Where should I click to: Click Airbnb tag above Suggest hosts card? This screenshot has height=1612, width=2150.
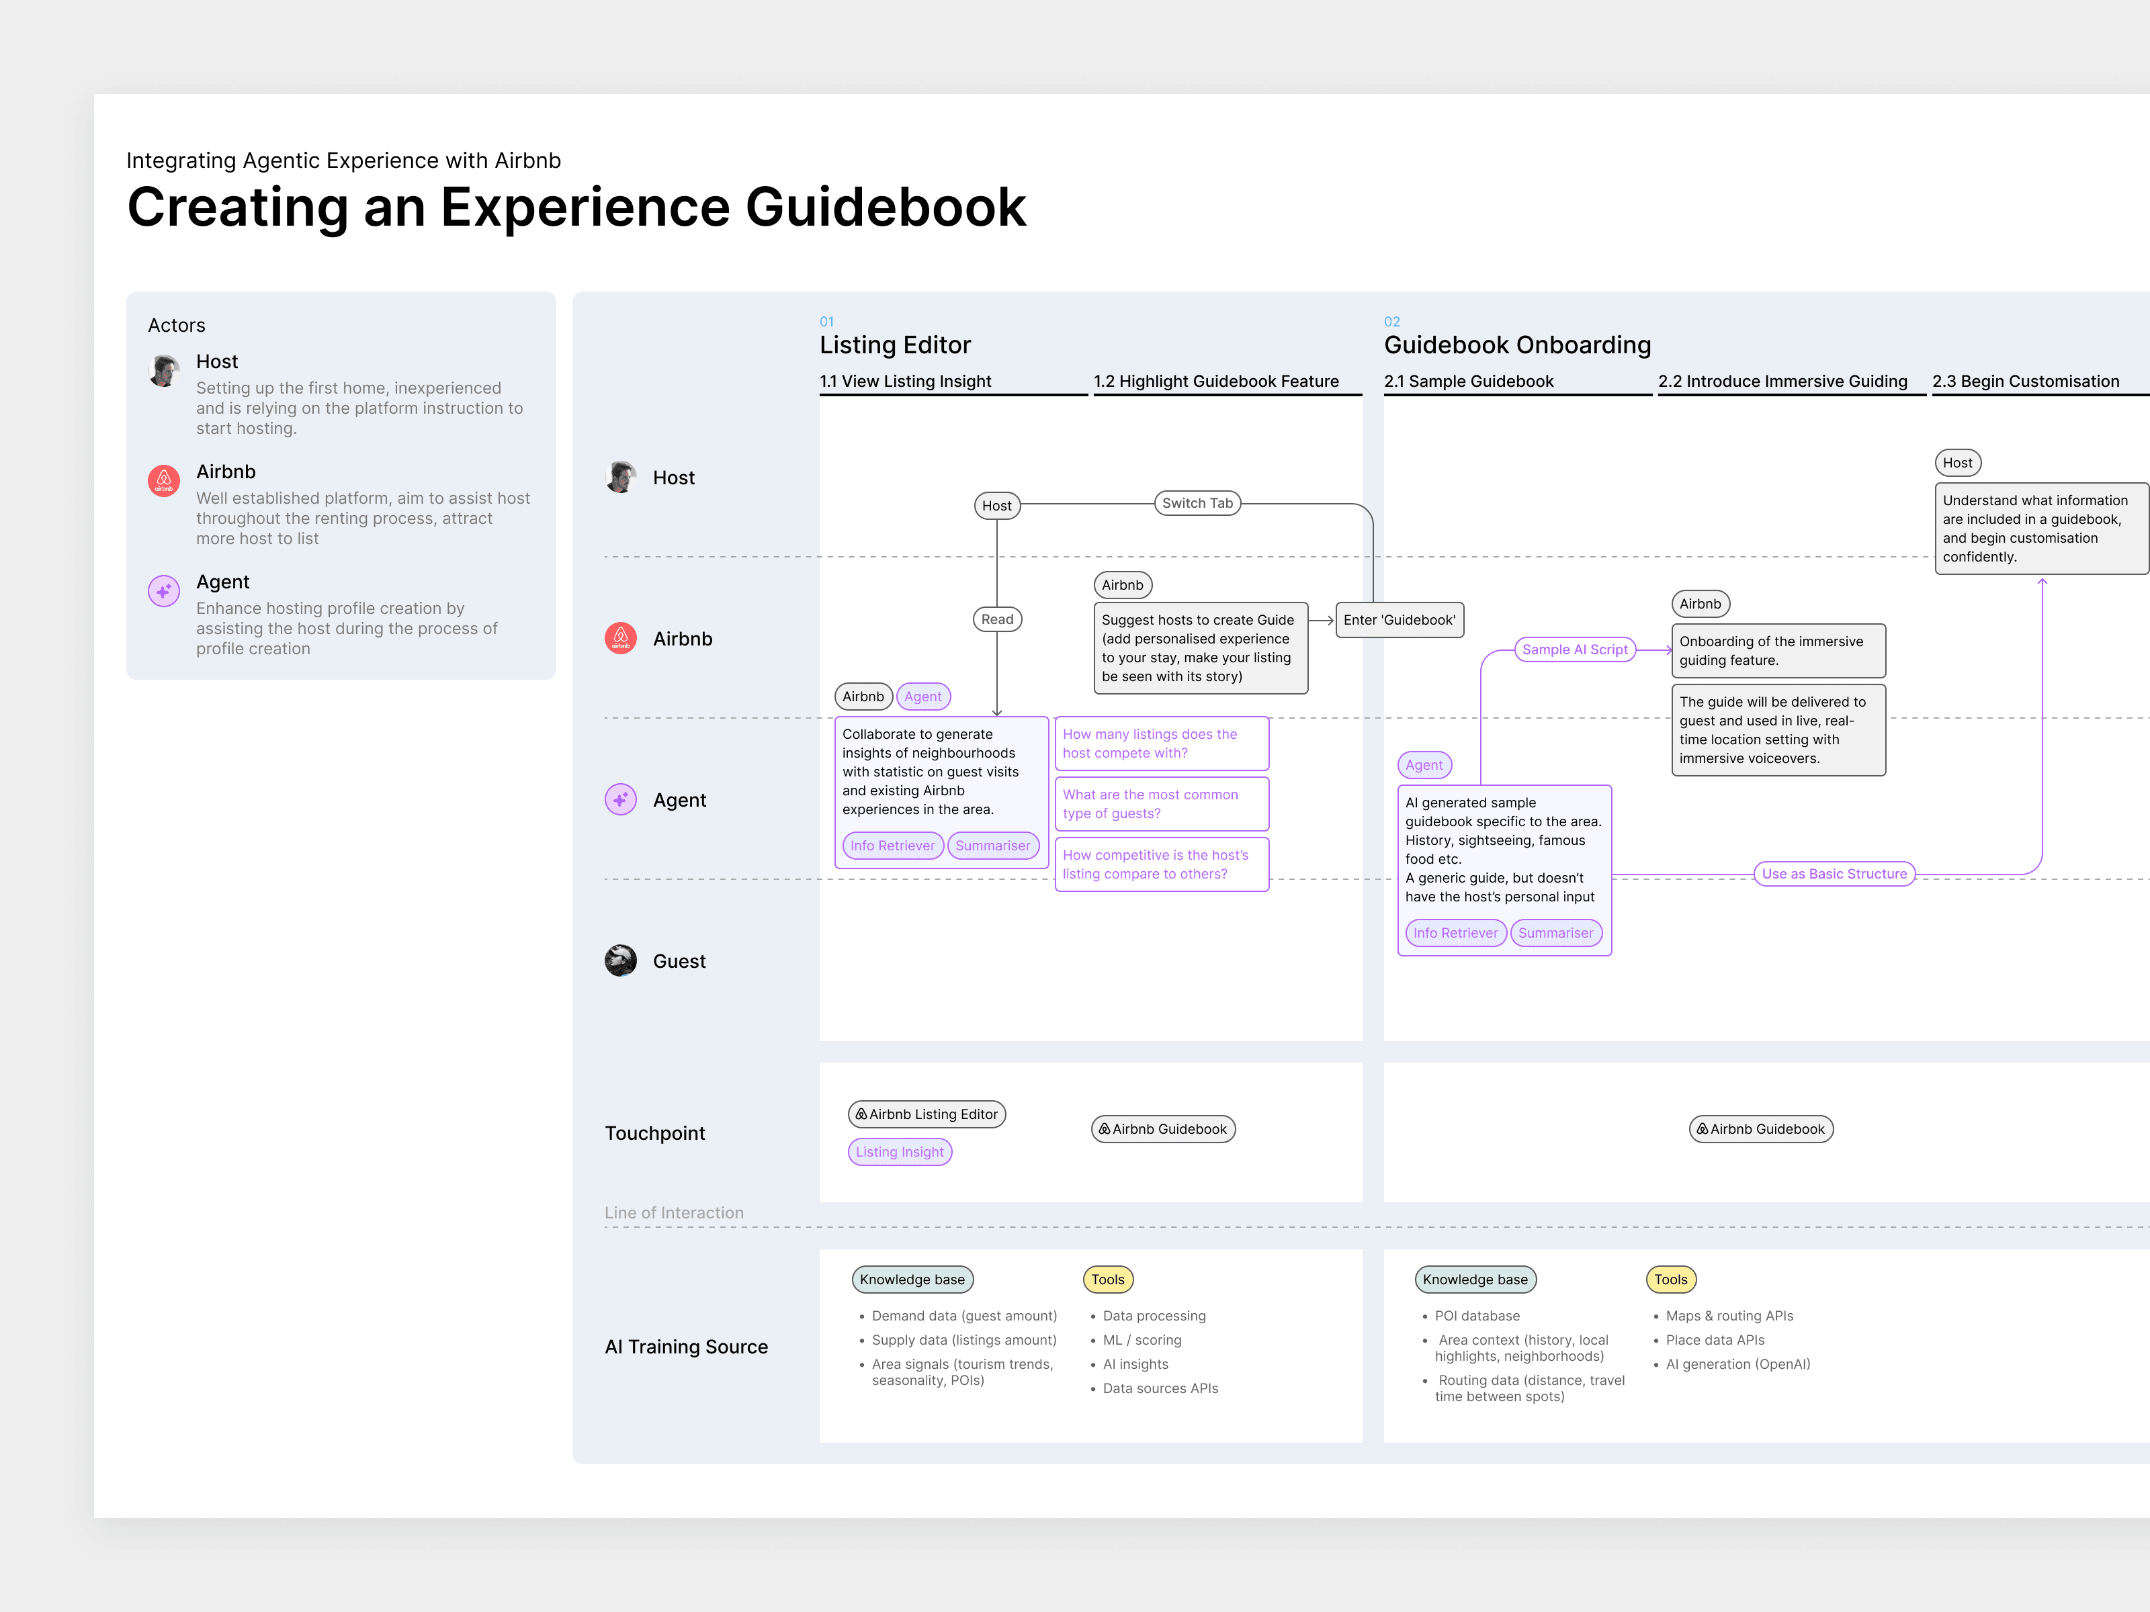click(1123, 585)
